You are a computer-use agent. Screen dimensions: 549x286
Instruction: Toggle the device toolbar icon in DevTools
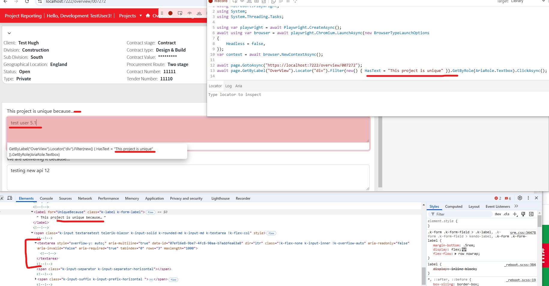pos(10,198)
